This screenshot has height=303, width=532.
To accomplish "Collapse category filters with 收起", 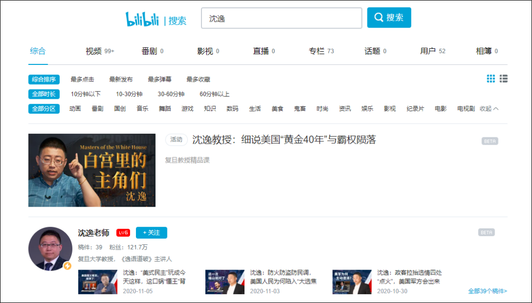I will [x=489, y=109].
